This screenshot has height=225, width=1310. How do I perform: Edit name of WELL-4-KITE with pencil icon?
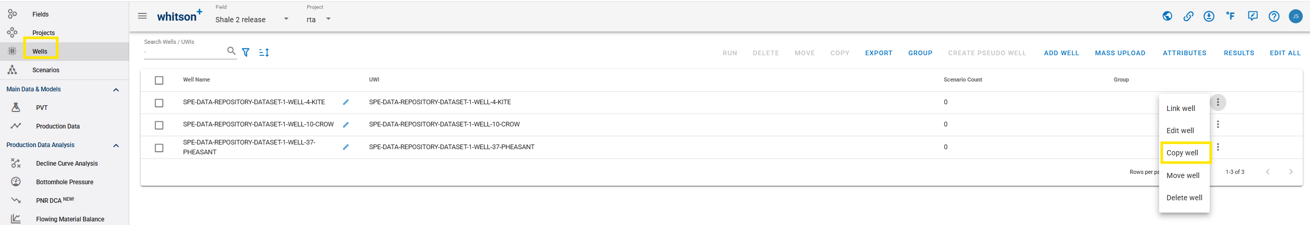pos(346,102)
